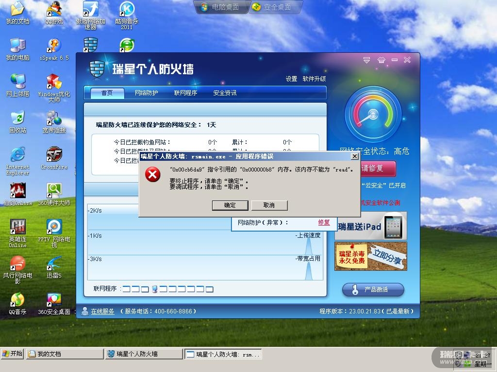Launch CrossFire game shortcut
Viewport: 497px width, 372px height.
(54, 158)
